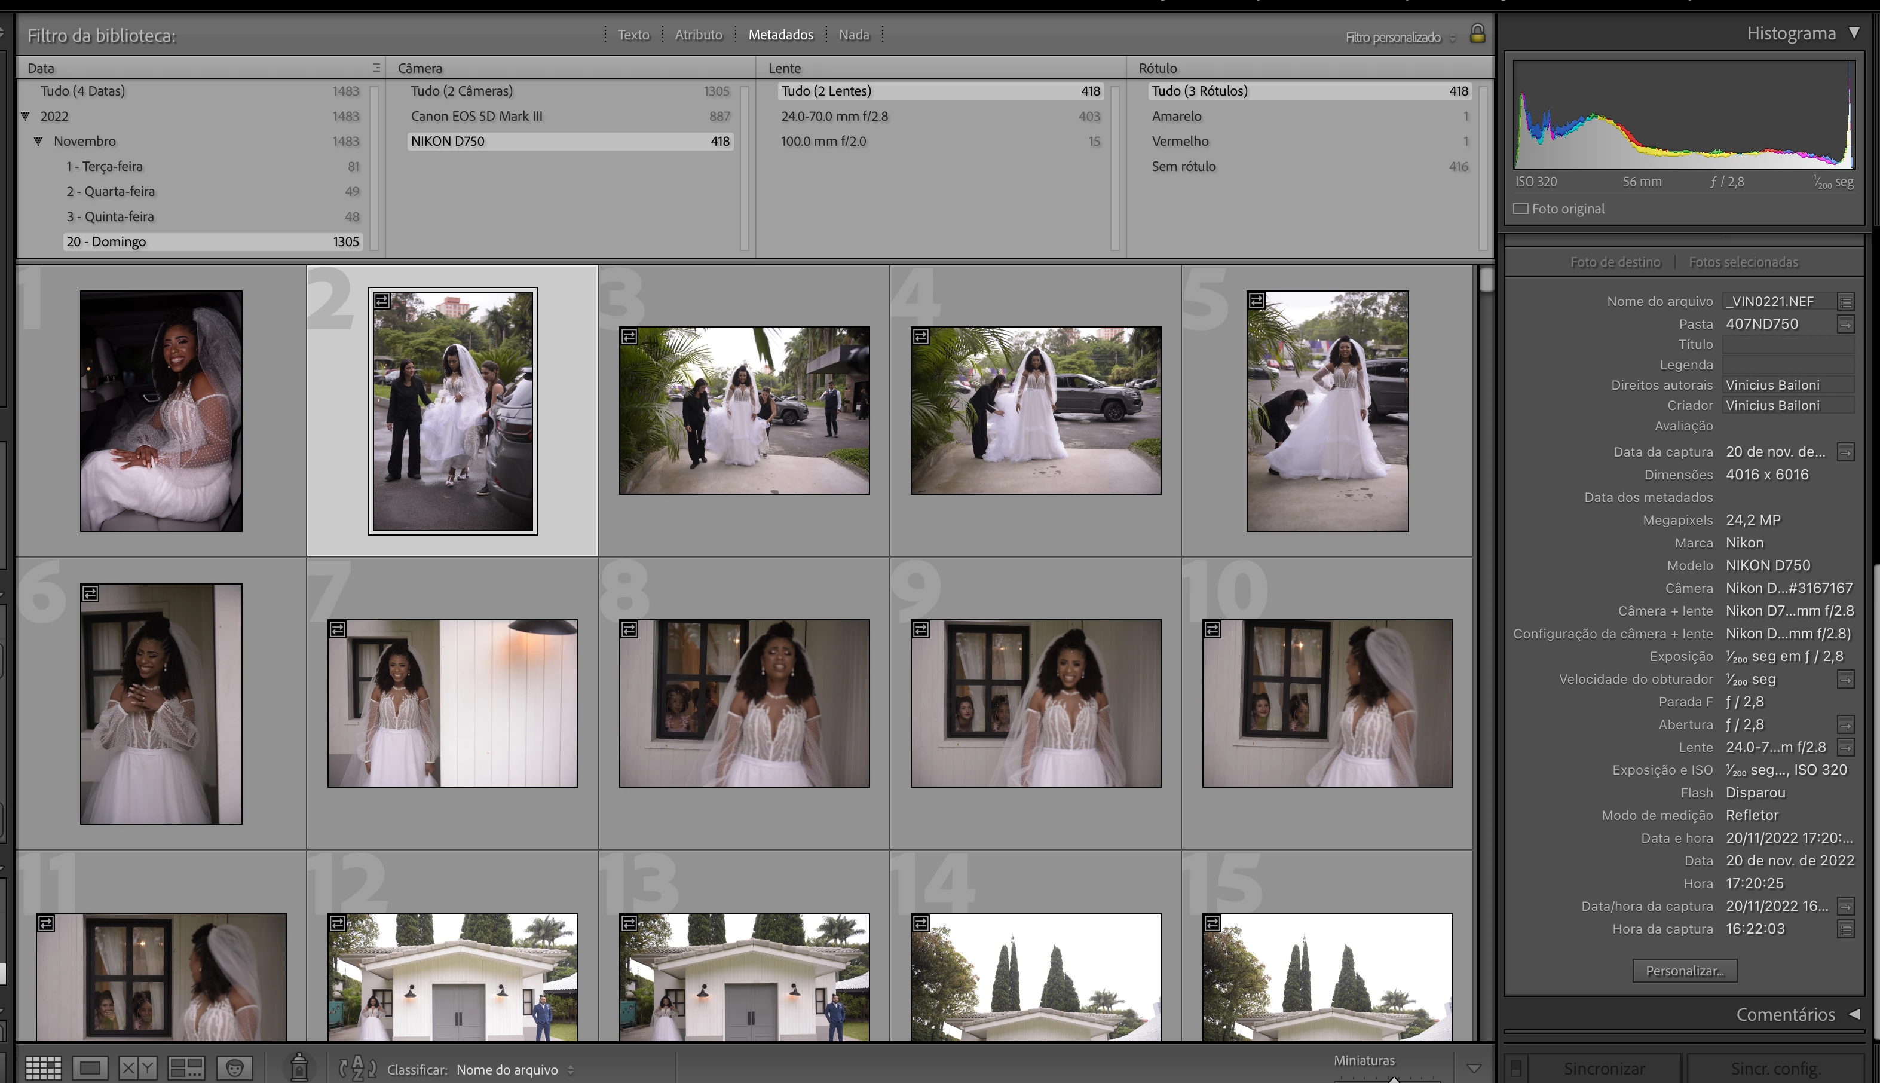Open Loupe view from toolbar

(90, 1069)
